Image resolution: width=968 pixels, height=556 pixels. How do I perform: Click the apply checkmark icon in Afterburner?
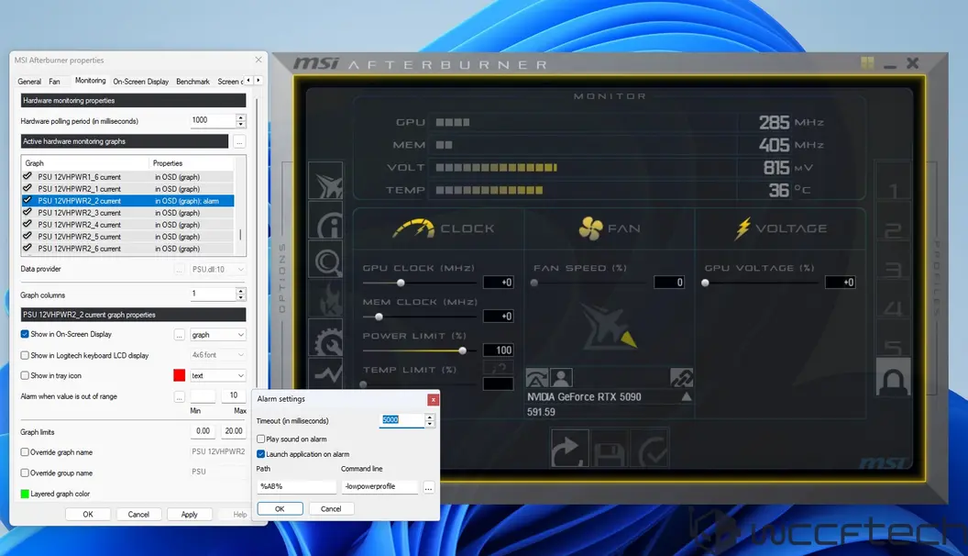click(652, 450)
